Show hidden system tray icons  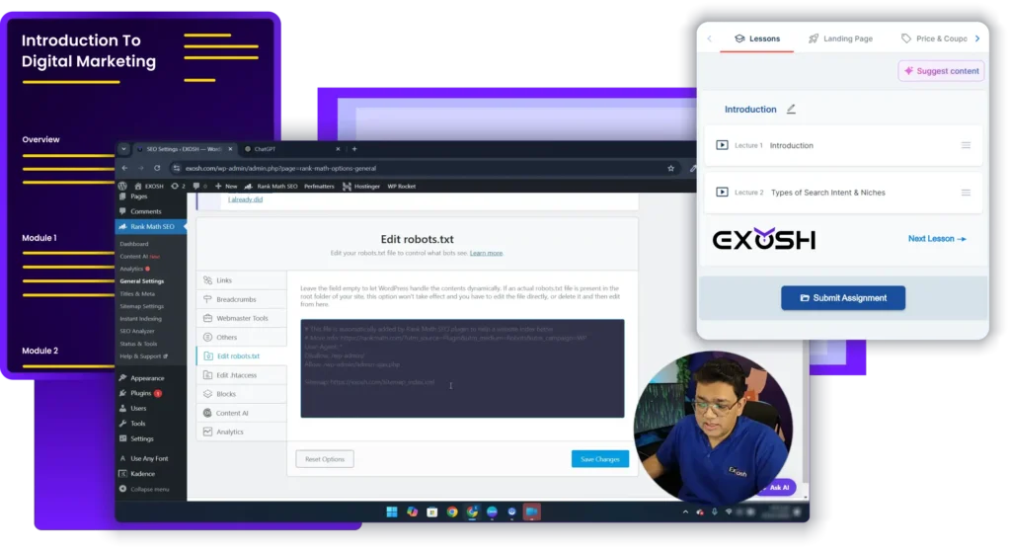(685, 512)
